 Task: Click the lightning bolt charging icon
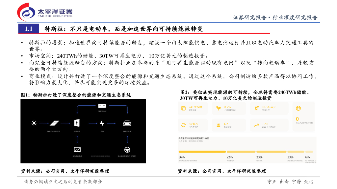click(x=102, y=123)
